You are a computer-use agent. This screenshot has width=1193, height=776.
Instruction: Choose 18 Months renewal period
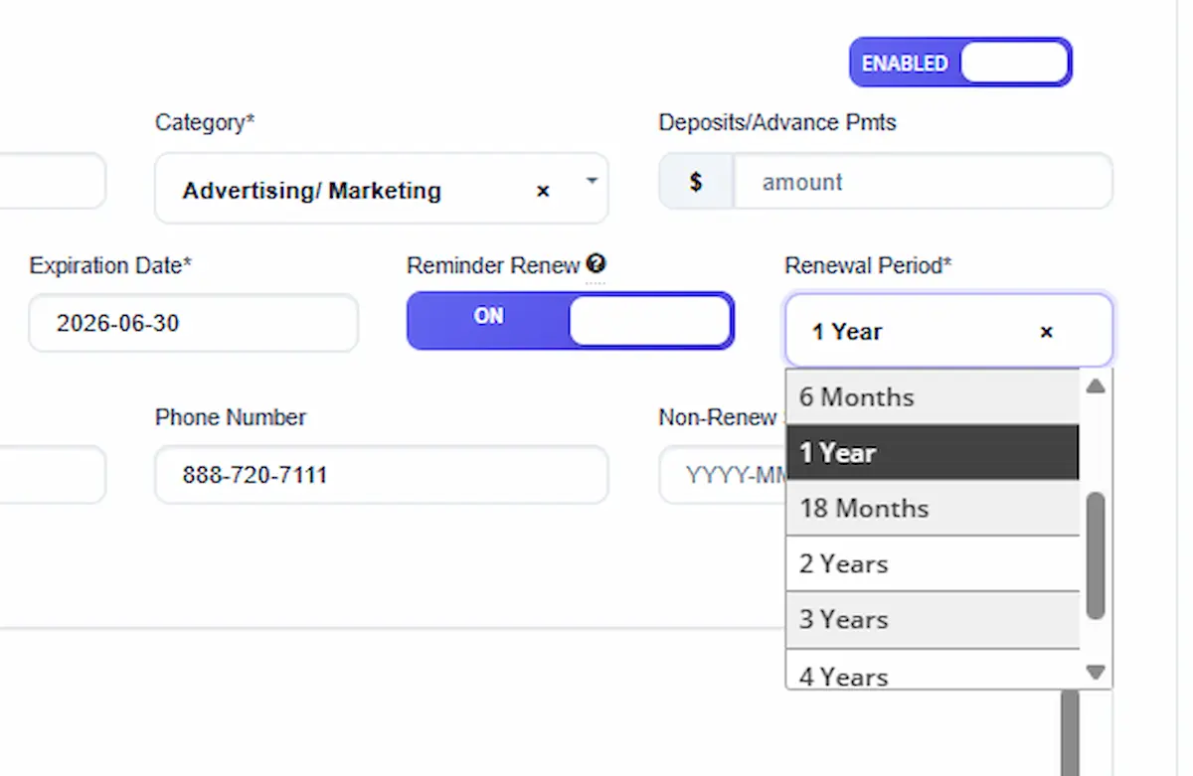(864, 508)
